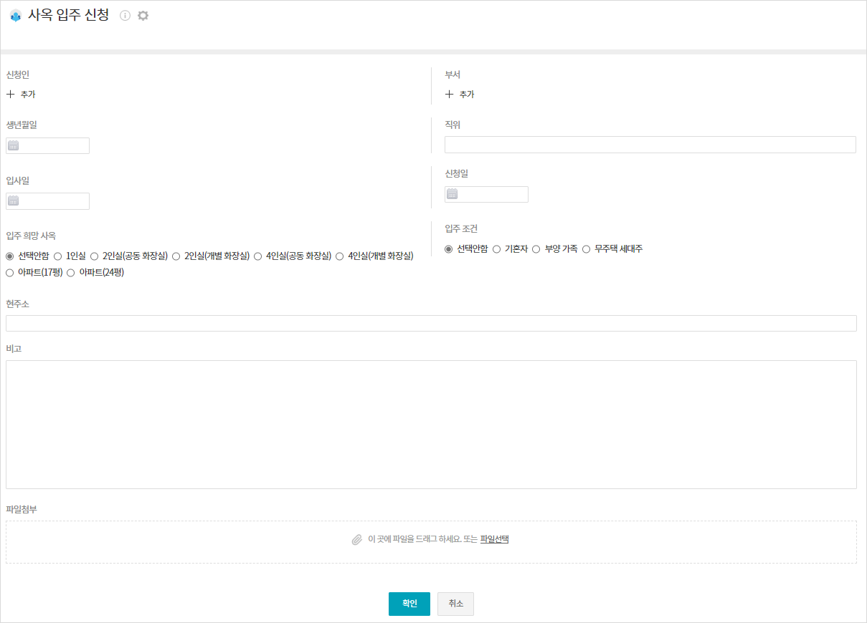Click plus icon to add 부서
The width and height of the screenshot is (867, 623).
coord(450,94)
